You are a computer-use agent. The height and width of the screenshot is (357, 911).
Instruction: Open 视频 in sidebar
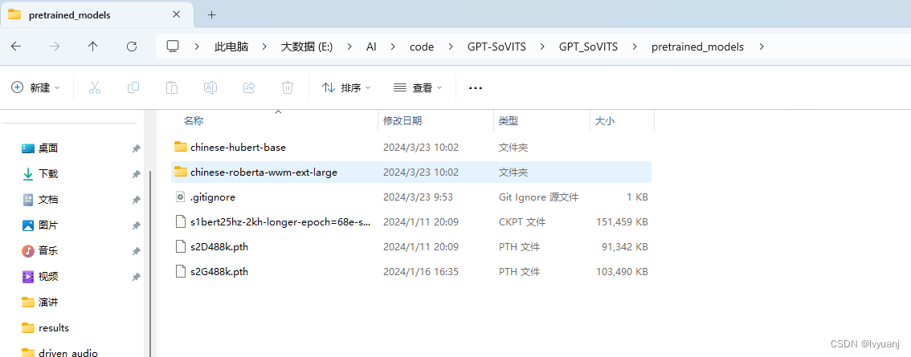coord(48,276)
